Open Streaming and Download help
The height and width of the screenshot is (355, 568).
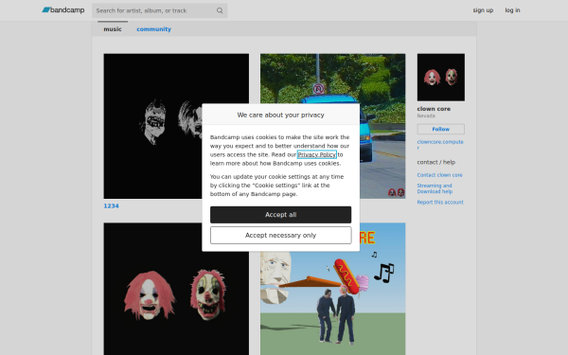click(x=435, y=188)
